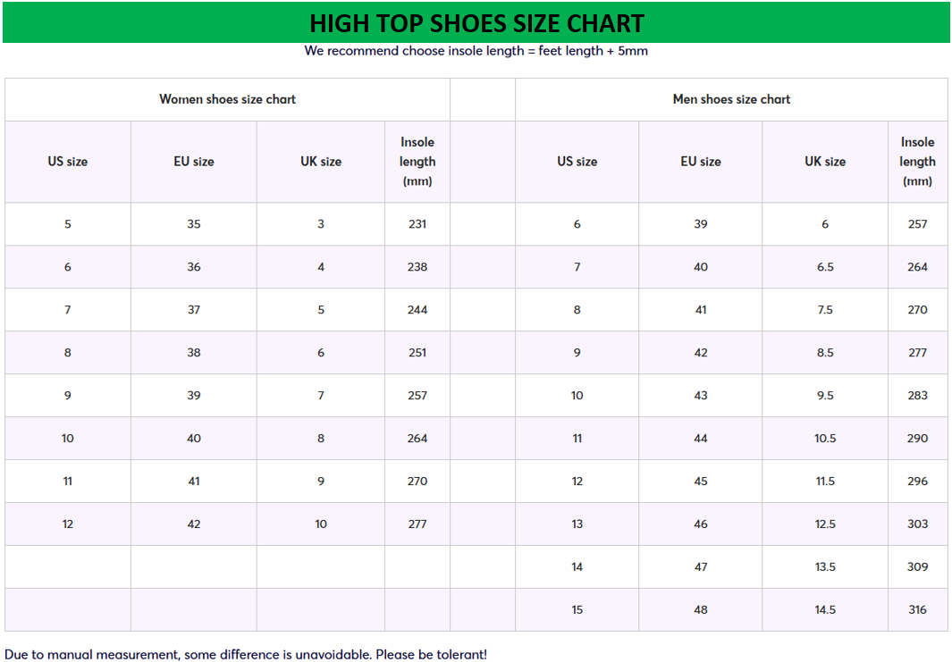952x662 pixels.
Task: Select the women's 244 insole length cell
Action: 417,310
